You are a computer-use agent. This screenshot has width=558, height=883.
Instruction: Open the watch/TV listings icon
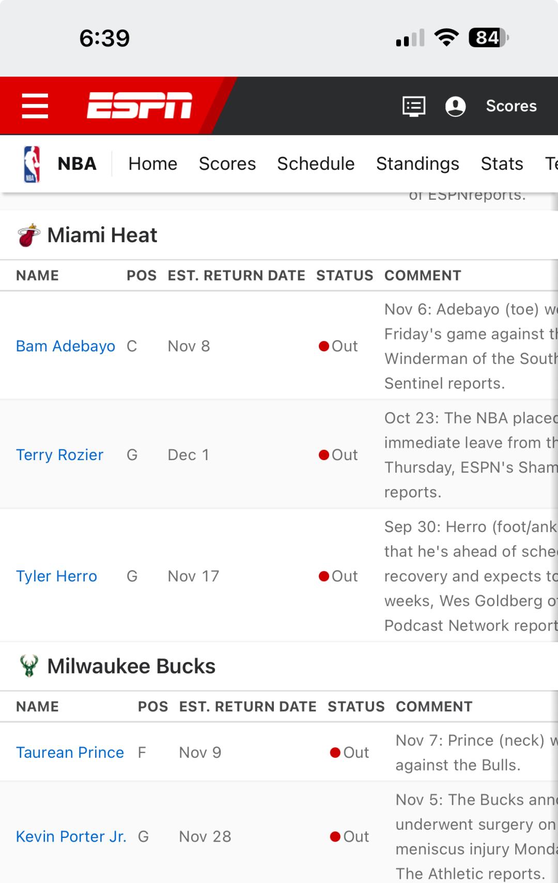(x=414, y=106)
